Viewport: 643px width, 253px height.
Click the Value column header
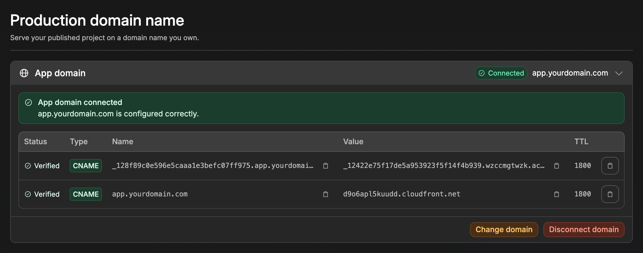(353, 142)
